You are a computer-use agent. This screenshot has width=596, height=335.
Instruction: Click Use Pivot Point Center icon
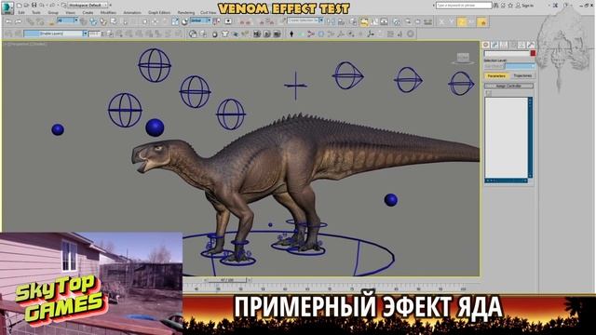(216, 21)
